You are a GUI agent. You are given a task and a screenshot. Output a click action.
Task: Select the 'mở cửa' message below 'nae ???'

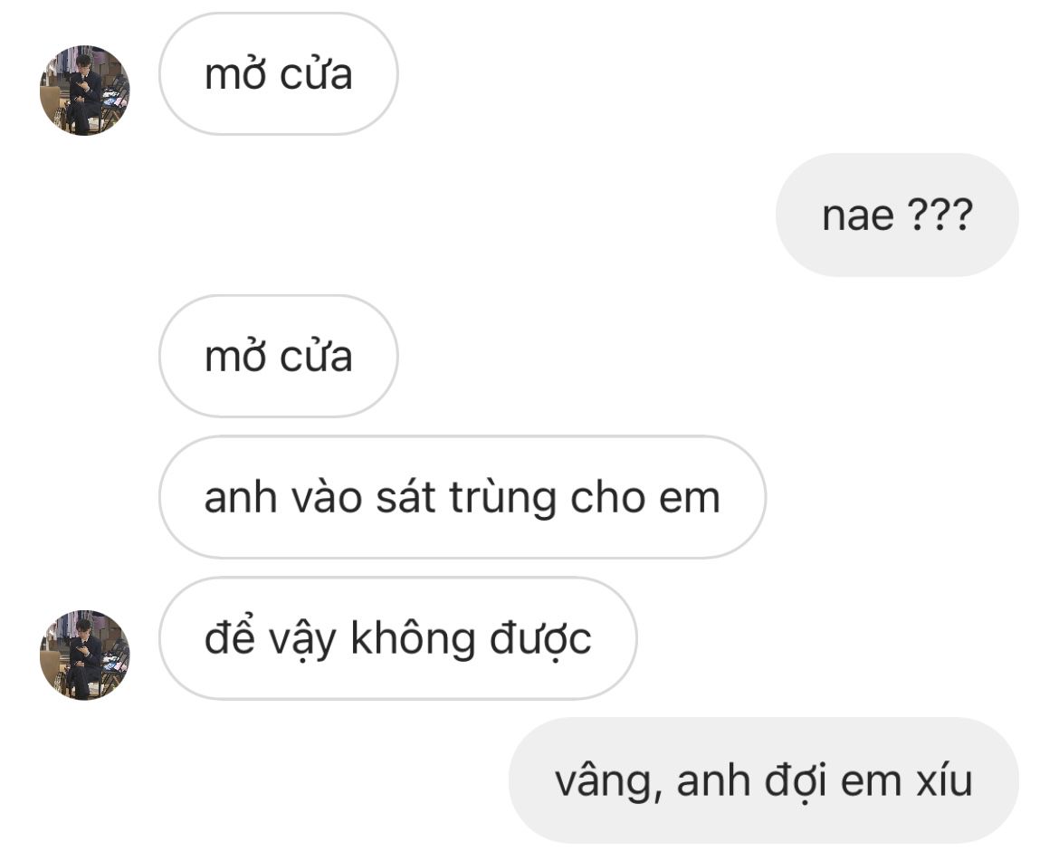tap(278, 356)
